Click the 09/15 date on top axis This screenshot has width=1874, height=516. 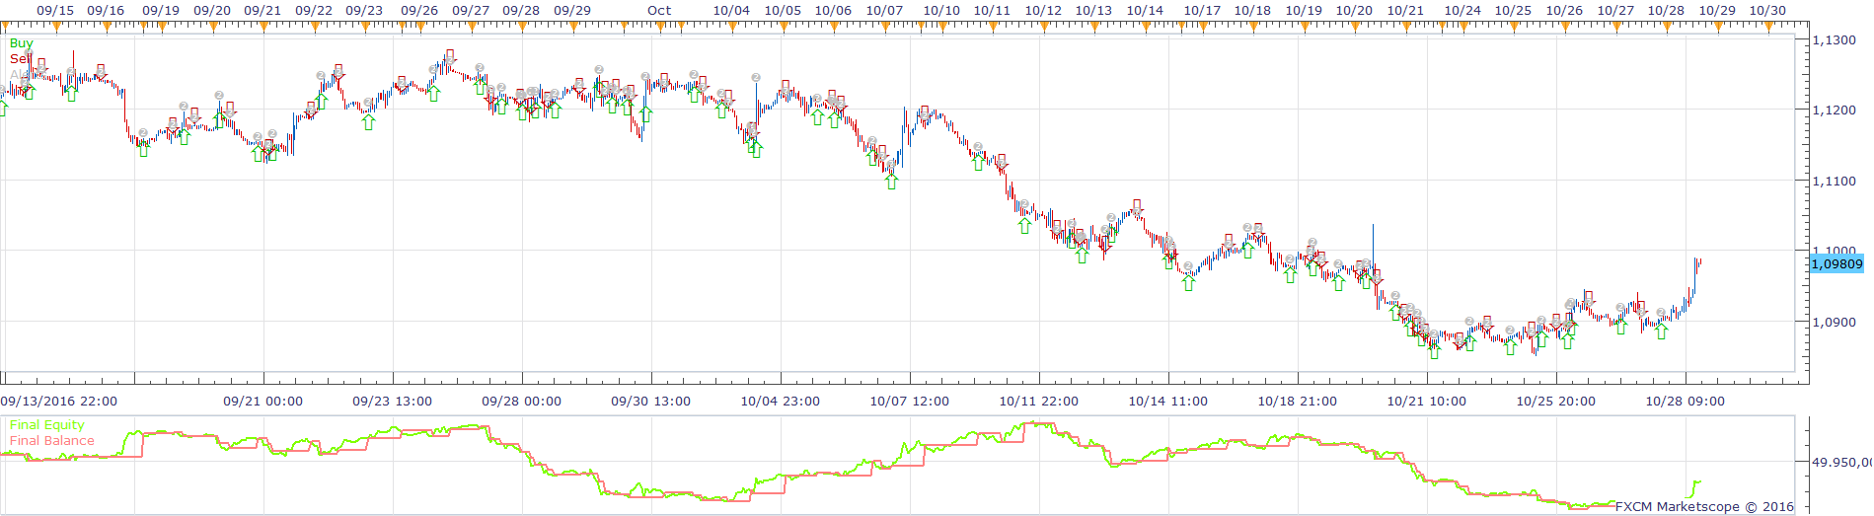(x=55, y=11)
